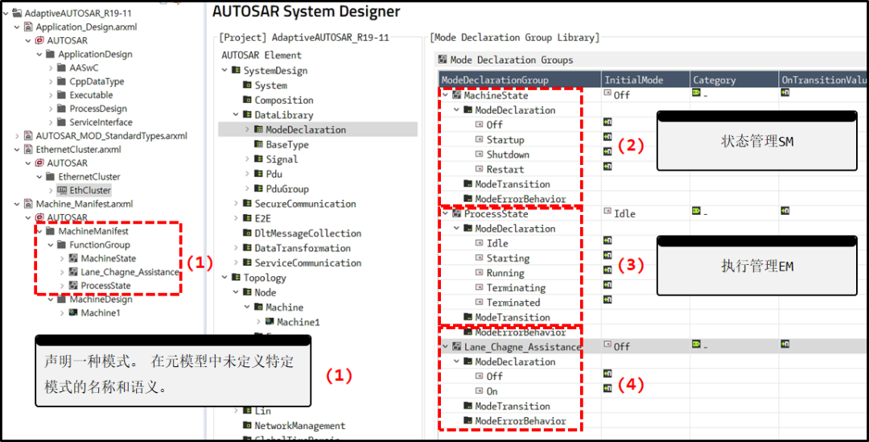Select the ProcessState group row
This screenshot has width=869, height=442.
pos(496,213)
